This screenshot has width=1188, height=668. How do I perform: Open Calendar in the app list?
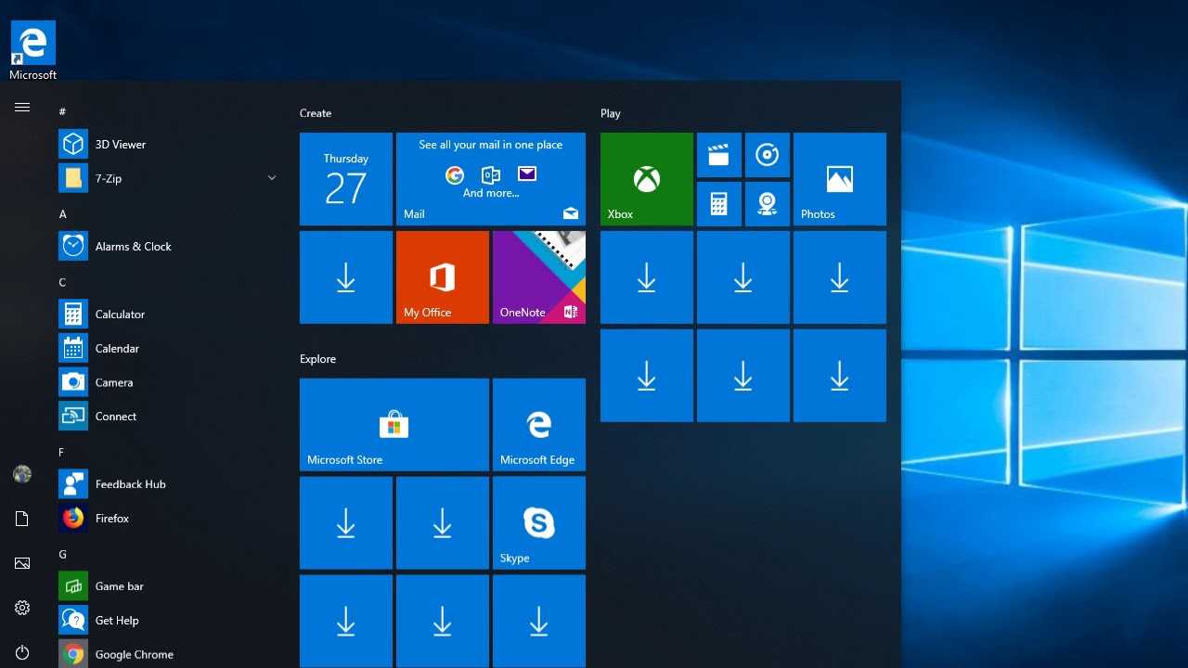pyautogui.click(x=172, y=349)
